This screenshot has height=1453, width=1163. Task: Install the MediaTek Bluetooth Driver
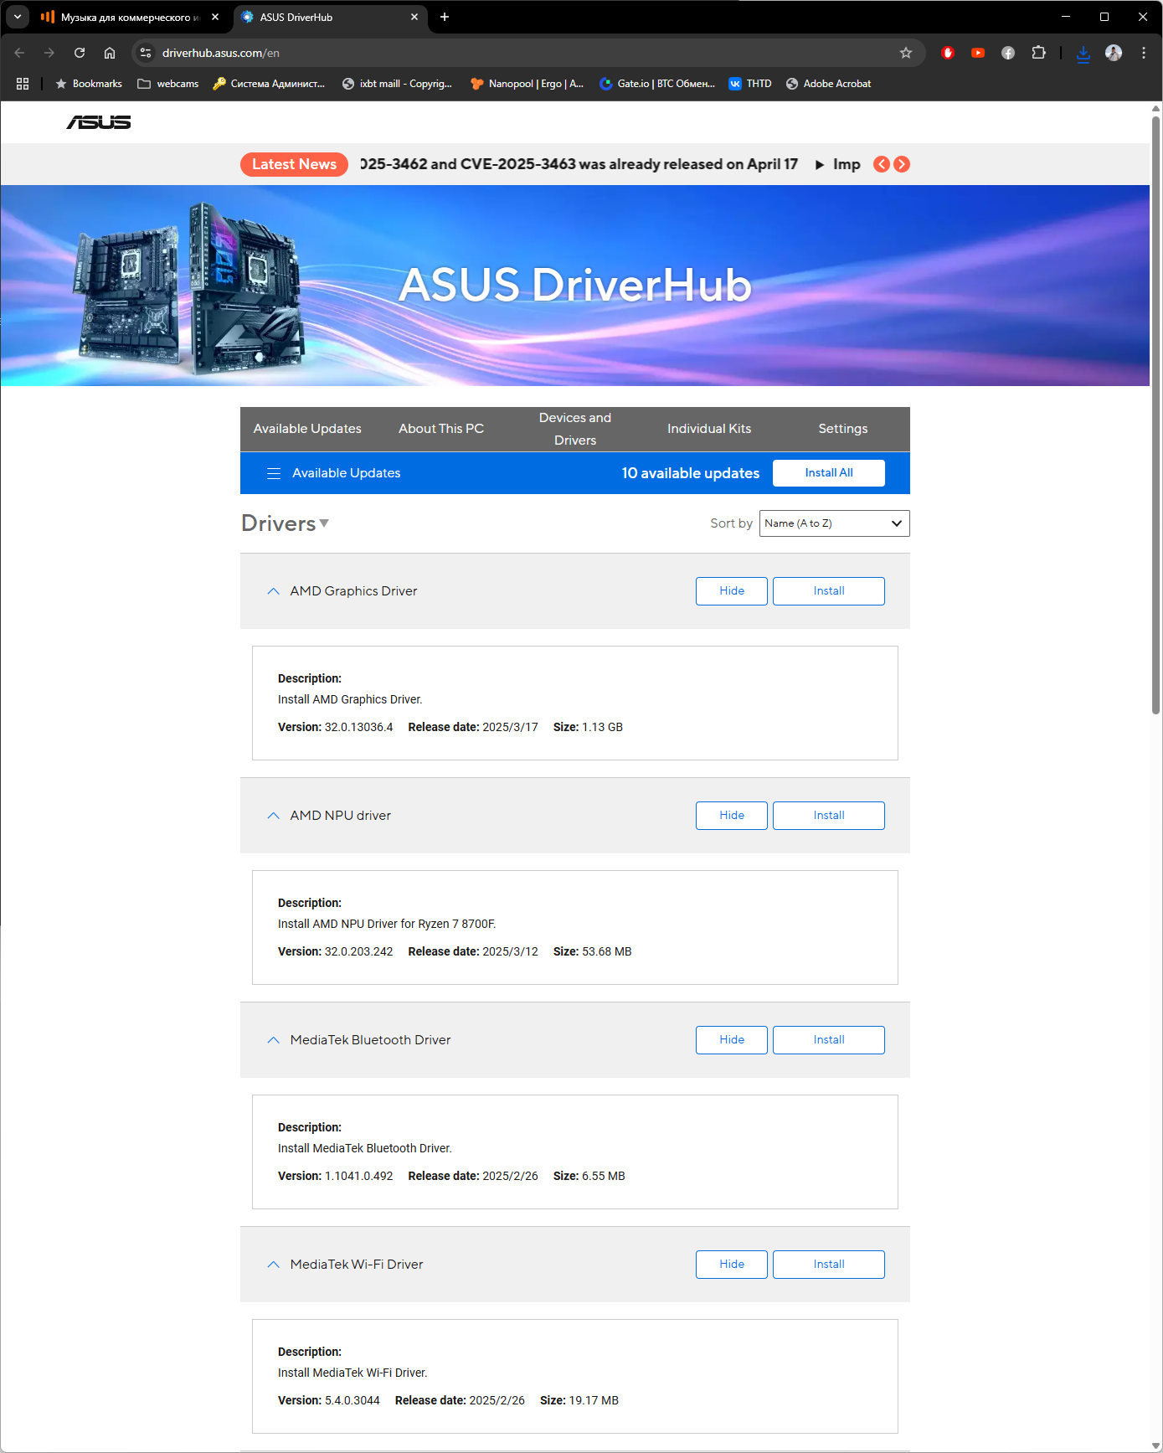tap(829, 1040)
